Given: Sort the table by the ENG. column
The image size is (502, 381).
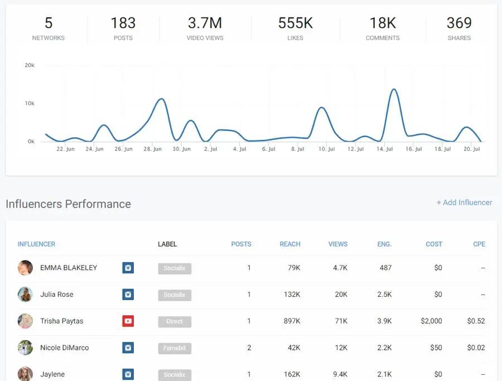Looking at the screenshot, I should (x=384, y=244).
